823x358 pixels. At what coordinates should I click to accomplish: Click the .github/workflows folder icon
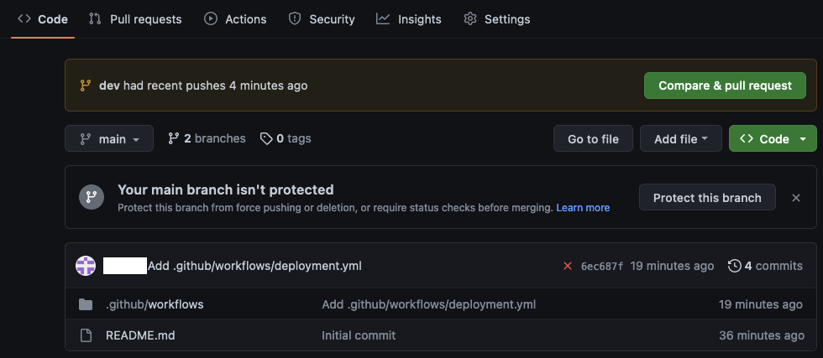click(86, 304)
